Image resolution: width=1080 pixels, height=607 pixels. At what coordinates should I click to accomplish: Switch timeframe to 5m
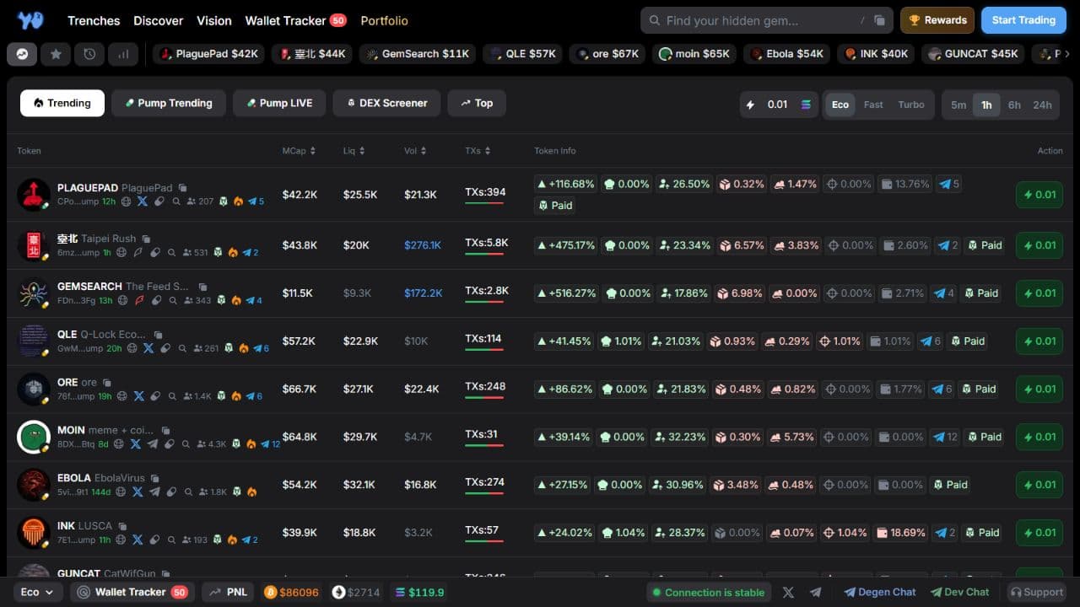coord(958,105)
